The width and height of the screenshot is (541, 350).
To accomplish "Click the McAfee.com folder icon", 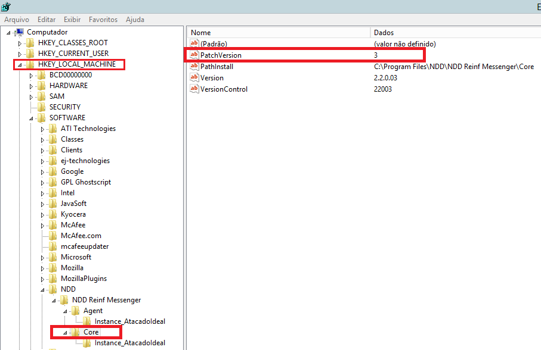I will tap(53, 236).
